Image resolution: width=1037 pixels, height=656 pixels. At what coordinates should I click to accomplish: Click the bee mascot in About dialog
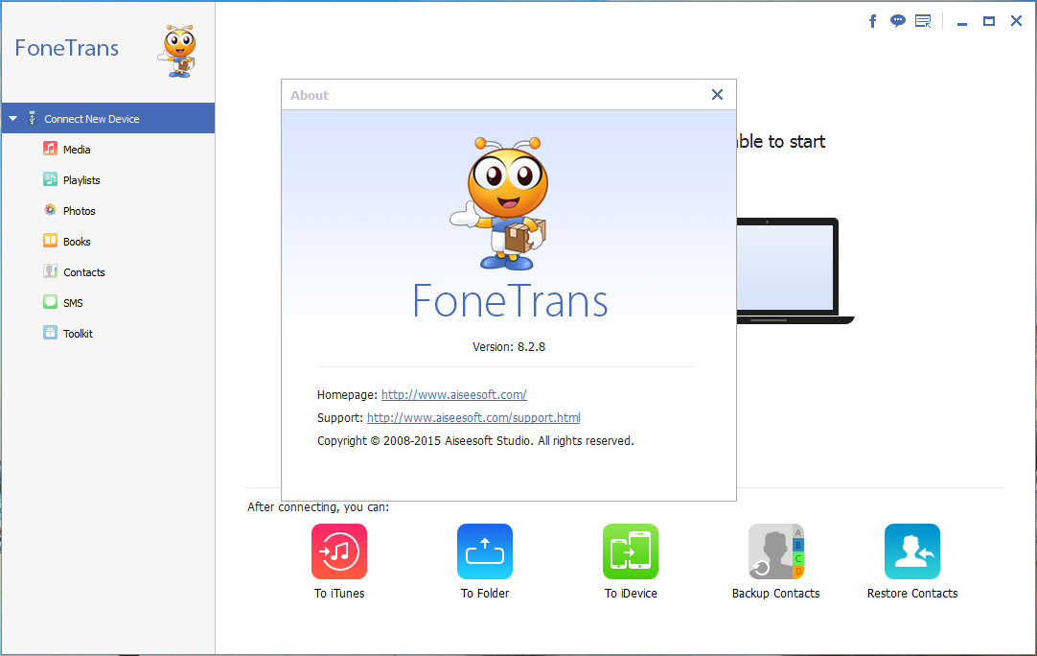(x=501, y=201)
